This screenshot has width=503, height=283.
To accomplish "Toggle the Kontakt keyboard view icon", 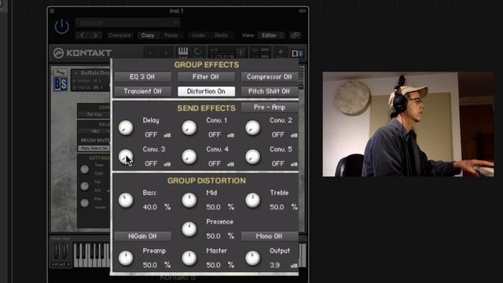I will [183, 51].
